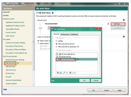Click Kaspersky icon in File Anti-Virus dialog title

tap(52, 29)
